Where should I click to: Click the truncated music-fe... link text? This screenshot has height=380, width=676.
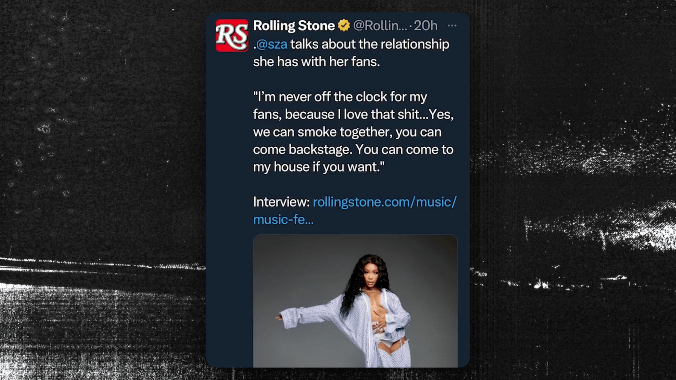click(283, 220)
